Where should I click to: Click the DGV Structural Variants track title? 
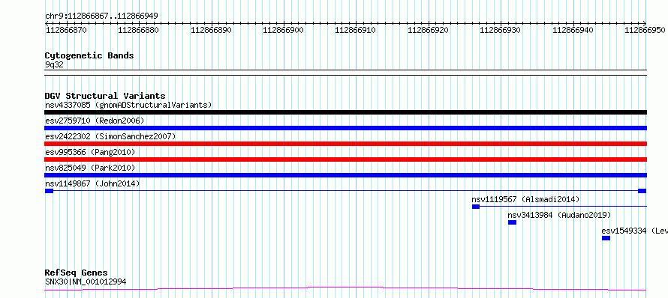coord(105,96)
